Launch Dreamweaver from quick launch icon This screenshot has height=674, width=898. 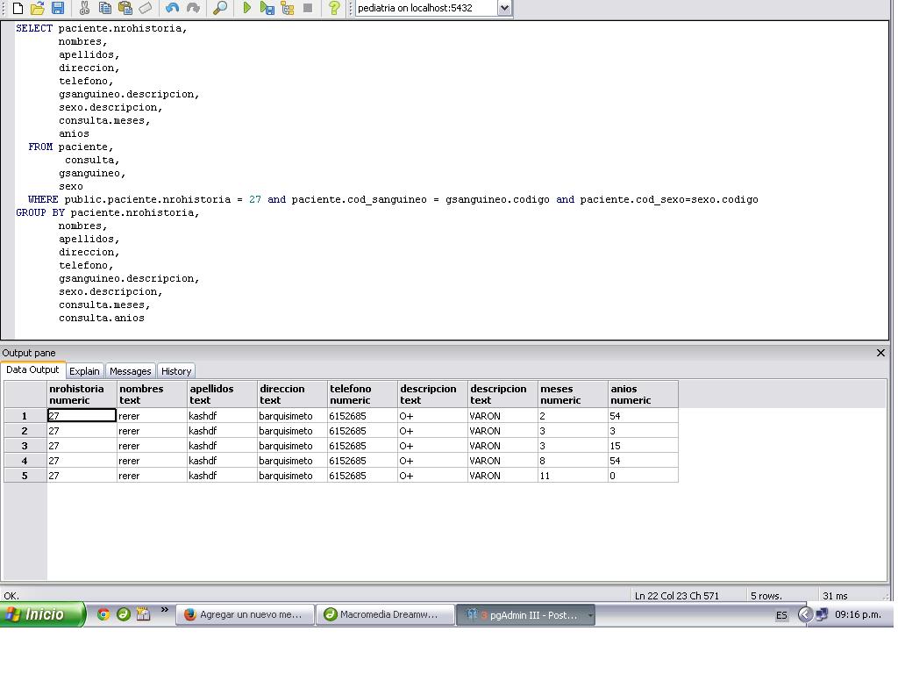(123, 614)
